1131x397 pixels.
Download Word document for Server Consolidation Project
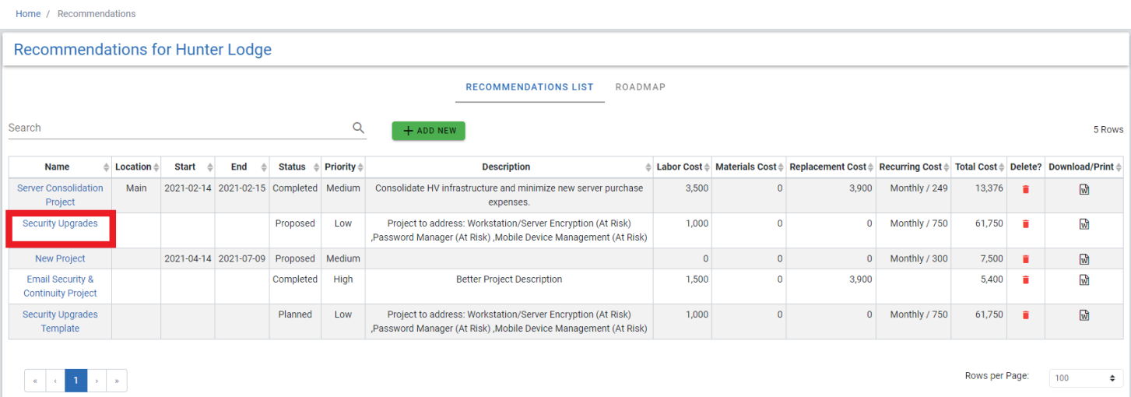coord(1084,189)
